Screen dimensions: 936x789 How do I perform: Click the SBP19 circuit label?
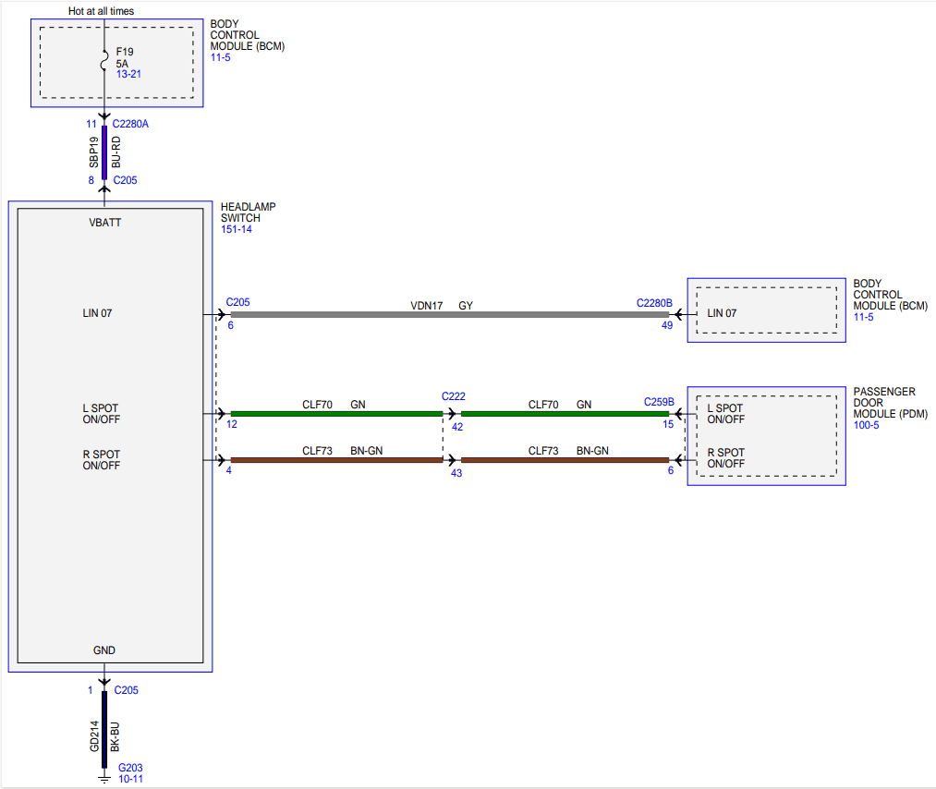click(x=93, y=152)
